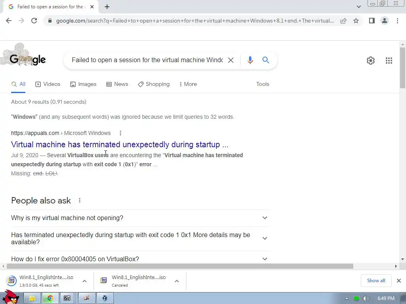This screenshot has height=304, width=406.
Task: Open the Chrome side panel icon
Action: pyautogui.click(x=372, y=21)
